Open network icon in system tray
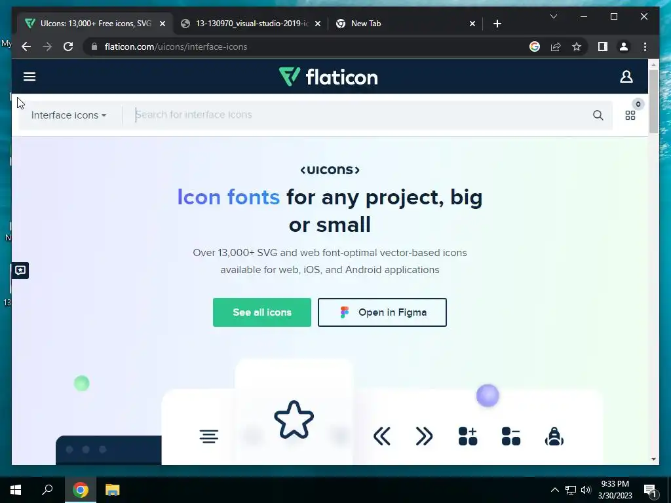This screenshot has width=671, height=503. coord(571,490)
